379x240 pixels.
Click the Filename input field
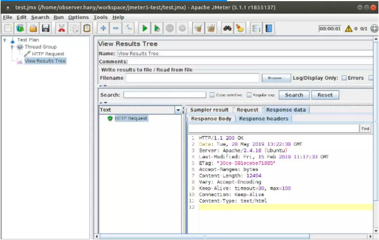click(193, 78)
